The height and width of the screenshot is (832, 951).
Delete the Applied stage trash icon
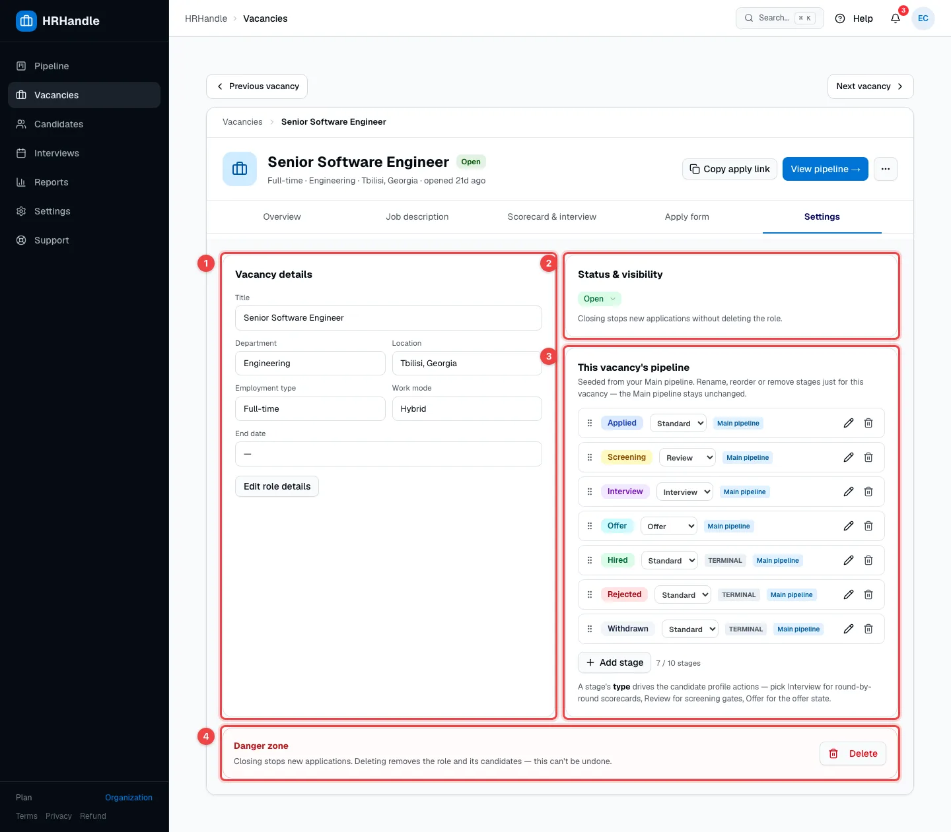pos(868,423)
